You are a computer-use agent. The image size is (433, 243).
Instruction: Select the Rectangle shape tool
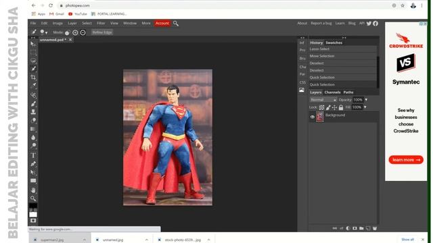(33, 181)
